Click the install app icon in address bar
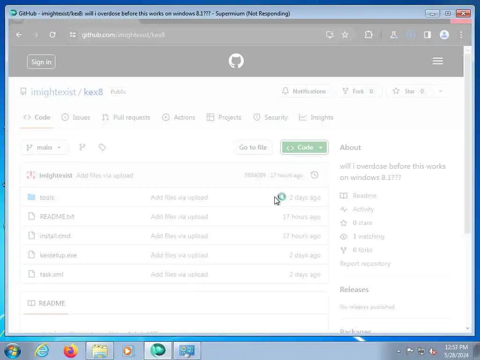Screen dimensions: 480x360 [x=330, y=35]
